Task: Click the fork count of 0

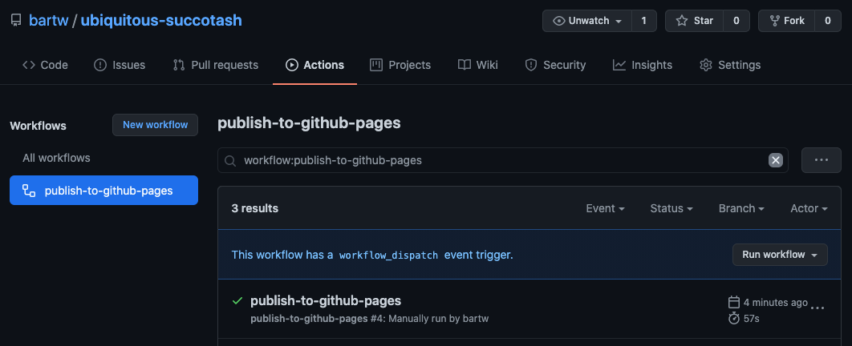Action: [x=828, y=21]
